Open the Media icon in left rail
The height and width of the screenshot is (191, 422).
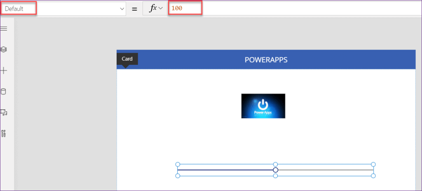click(3, 112)
